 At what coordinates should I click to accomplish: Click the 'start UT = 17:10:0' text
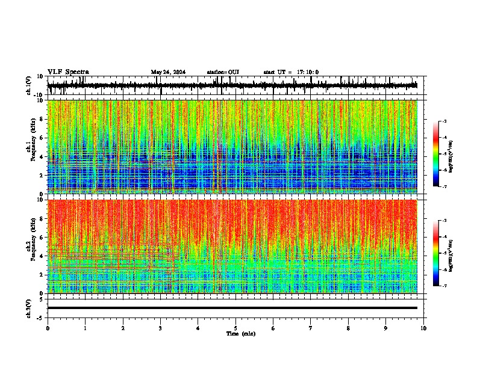pyautogui.click(x=291, y=72)
